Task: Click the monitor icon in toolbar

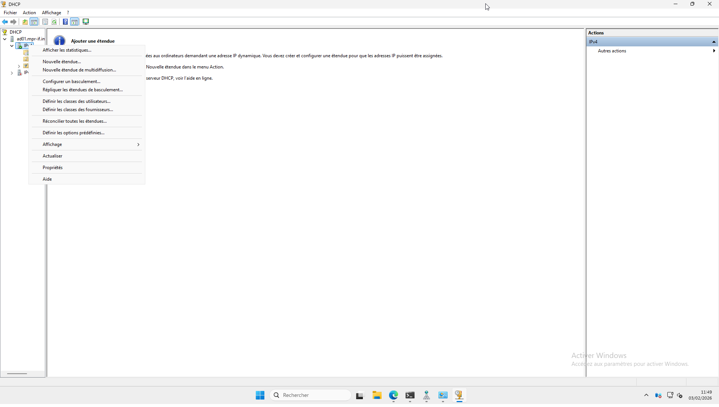Action: pyautogui.click(x=86, y=22)
